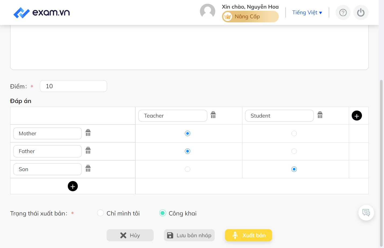Edit the Son row name field
The height and width of the screenshot is (248, 384).
[47, 169]
